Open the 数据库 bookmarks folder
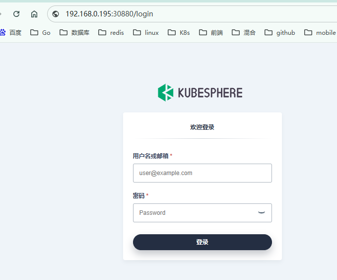Viewport: 337px width, 280px height. click(74, 32)
